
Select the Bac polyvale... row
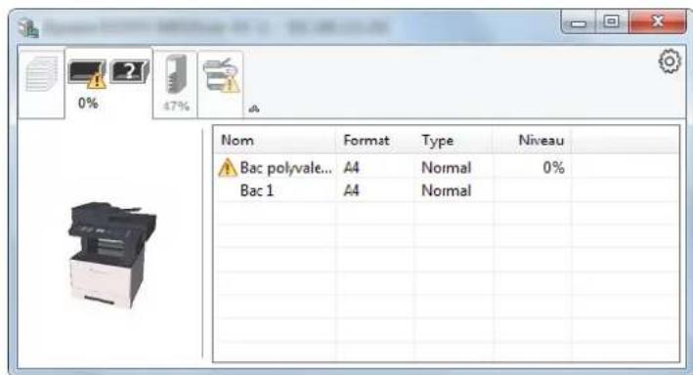[x=447, y=168]
